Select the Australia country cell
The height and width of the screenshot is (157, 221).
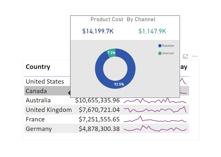[38, 100]
